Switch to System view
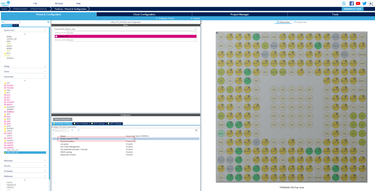Screen dimensions: 375x191 [300, 22]
